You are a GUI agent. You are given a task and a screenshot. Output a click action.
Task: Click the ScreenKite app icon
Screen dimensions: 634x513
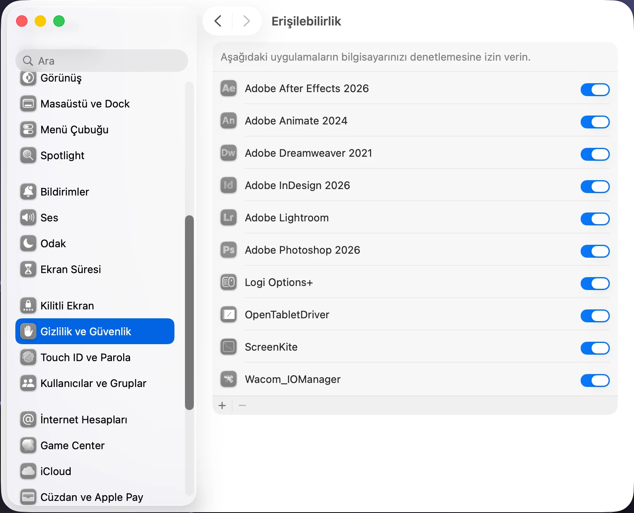point(229,347)
